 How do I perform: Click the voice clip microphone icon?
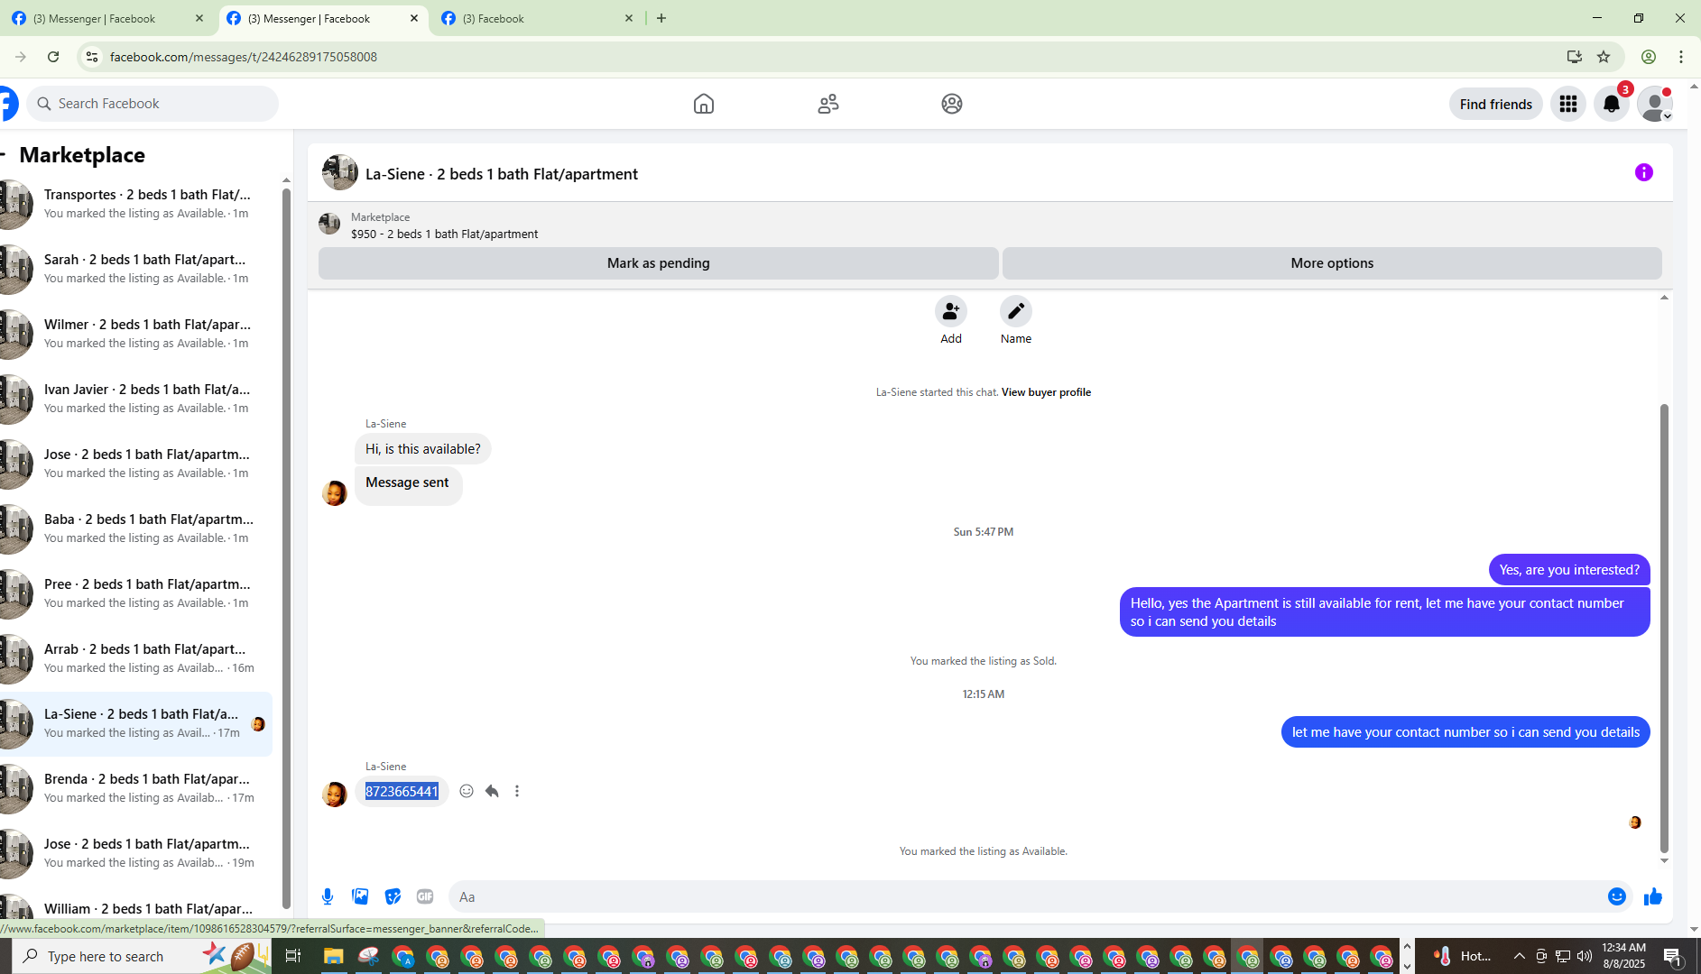pos(328,896)
